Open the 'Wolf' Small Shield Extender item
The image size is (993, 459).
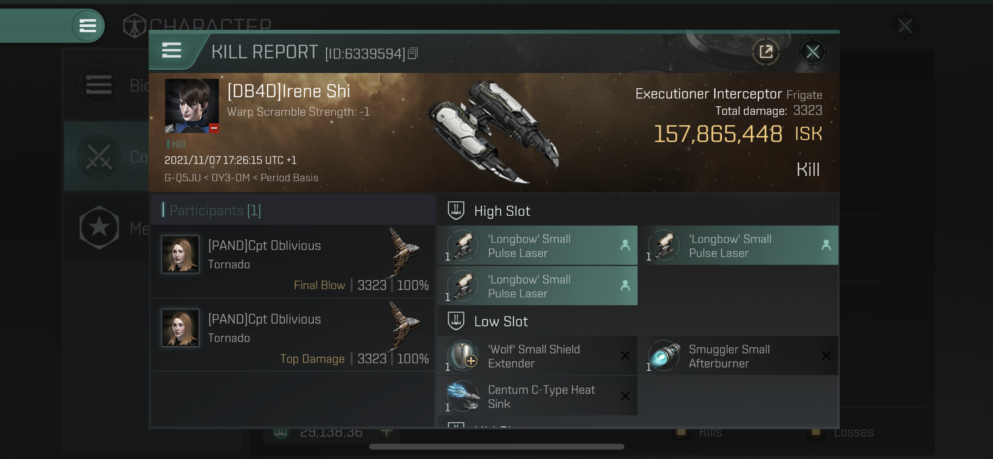(x=537, y=355)
